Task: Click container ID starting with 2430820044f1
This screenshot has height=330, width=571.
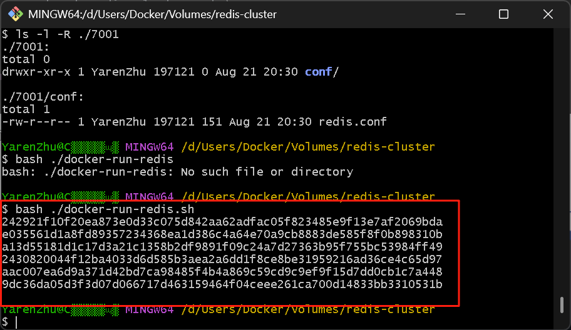Action: (x=222, y=259)
